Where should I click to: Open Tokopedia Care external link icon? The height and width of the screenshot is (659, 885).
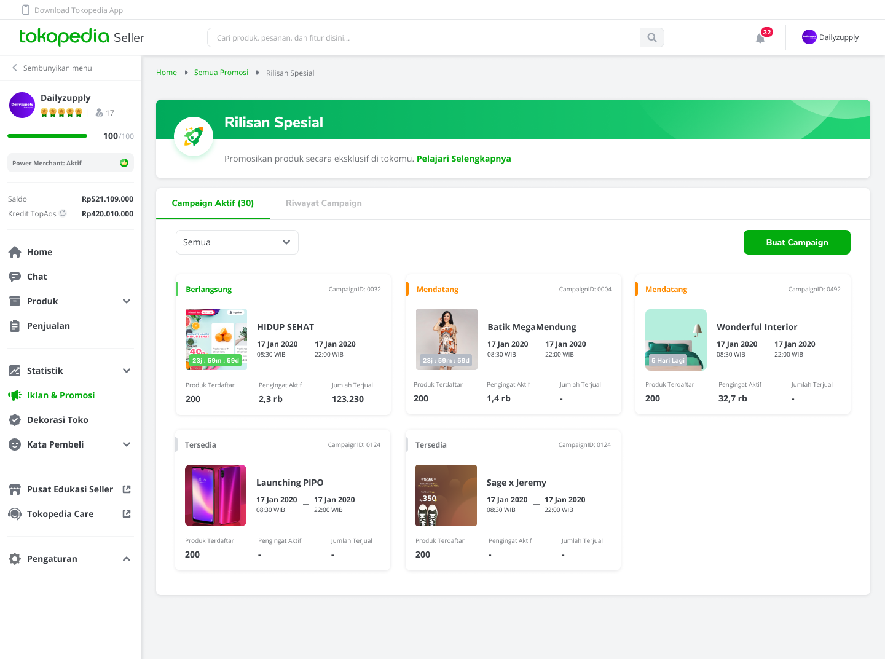tap(127, 514)
